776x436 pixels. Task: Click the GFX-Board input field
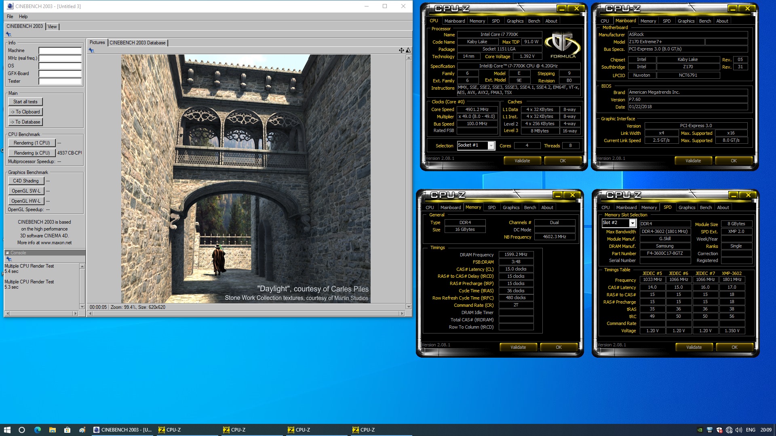click(60, 73)
